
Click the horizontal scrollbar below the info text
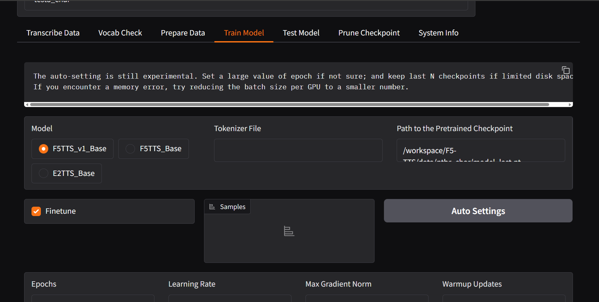(x=289, y=105)
